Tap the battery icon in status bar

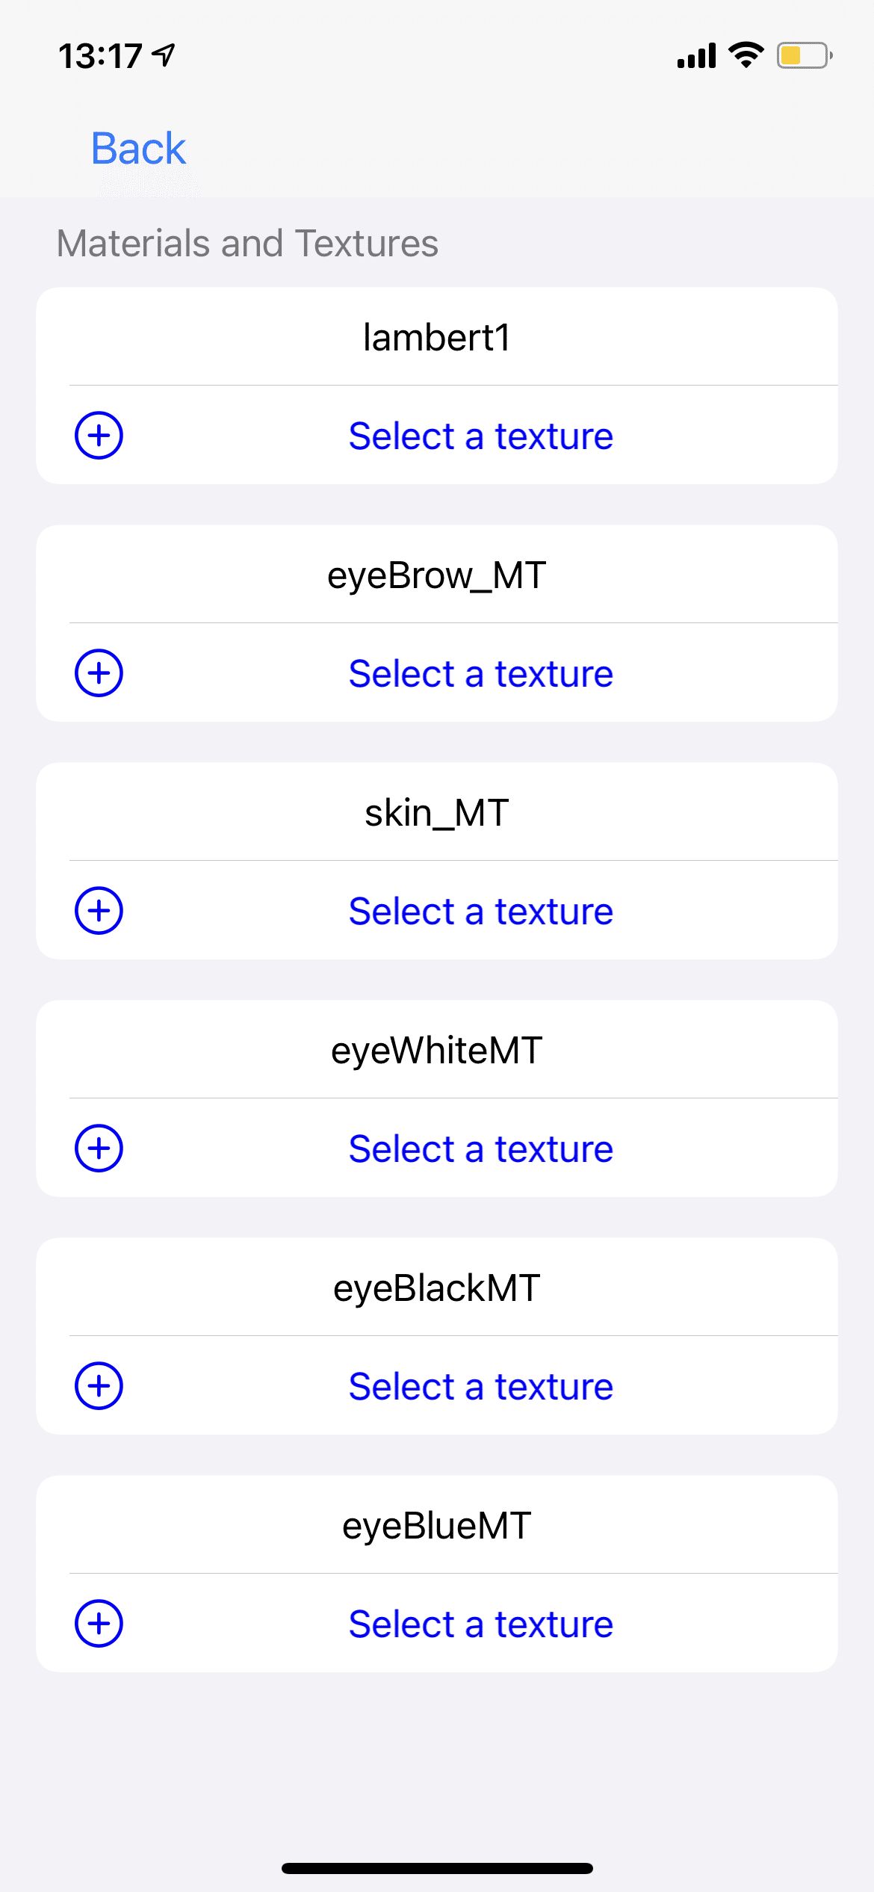click(x=804, y=55)
